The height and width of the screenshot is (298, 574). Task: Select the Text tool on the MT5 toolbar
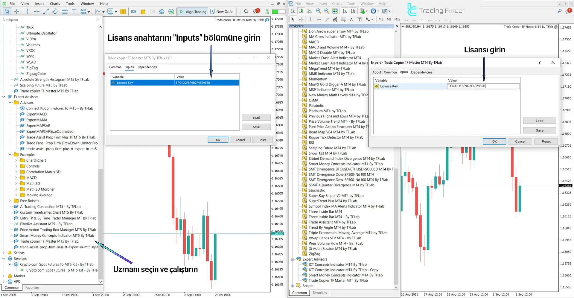pyautogui.click(x=74, y=11)
